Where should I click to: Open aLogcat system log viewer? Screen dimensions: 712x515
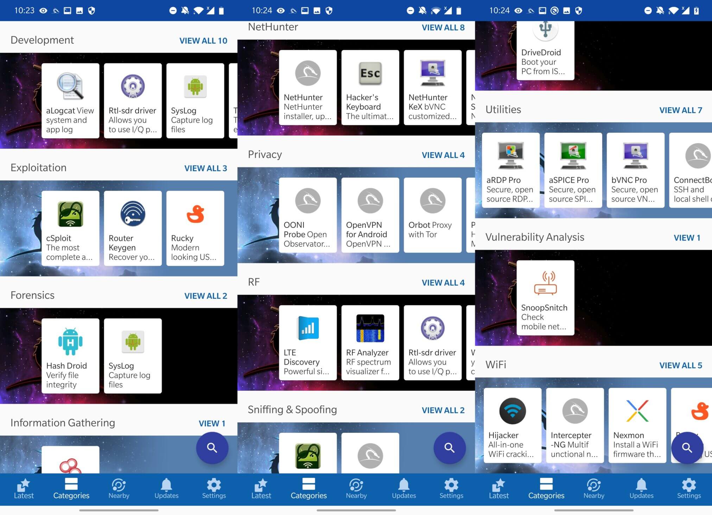[70, 100]
